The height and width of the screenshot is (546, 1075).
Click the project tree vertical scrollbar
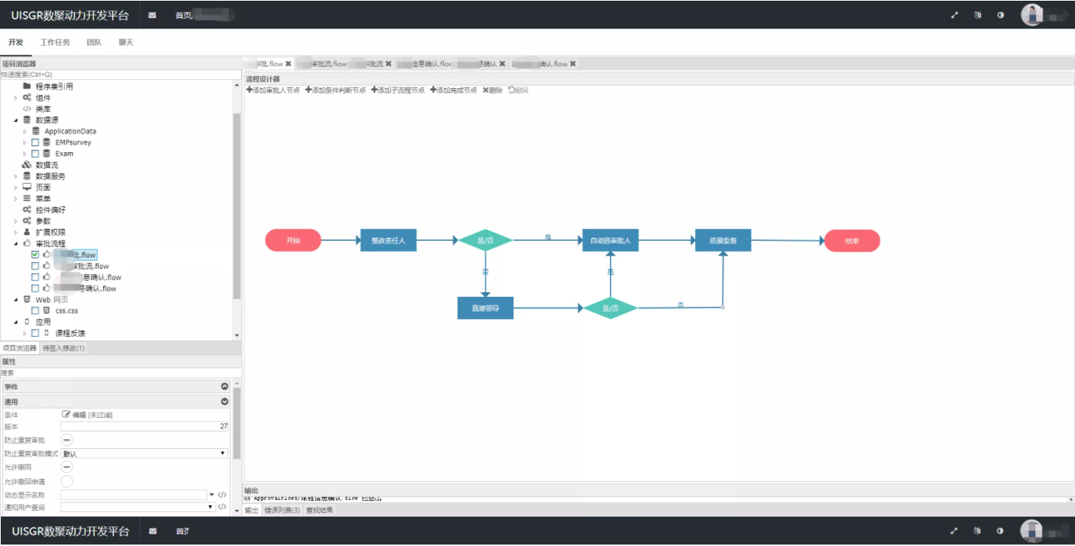click(x=237, y=207)
